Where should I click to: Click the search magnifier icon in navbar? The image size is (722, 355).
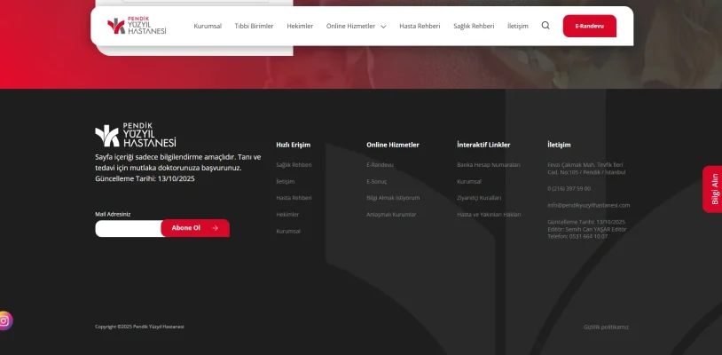pyautogui.click(x=545, y=26)
